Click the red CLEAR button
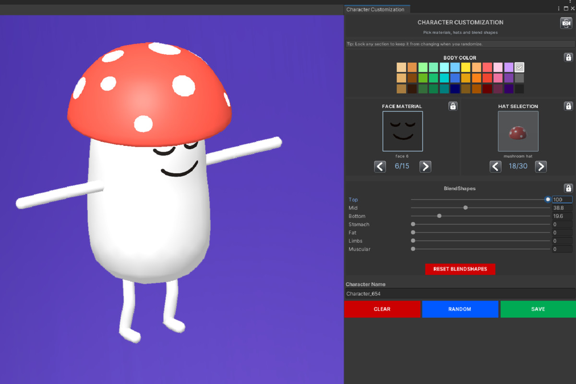This screenshot has width=576, height=384. coord(383,309)
